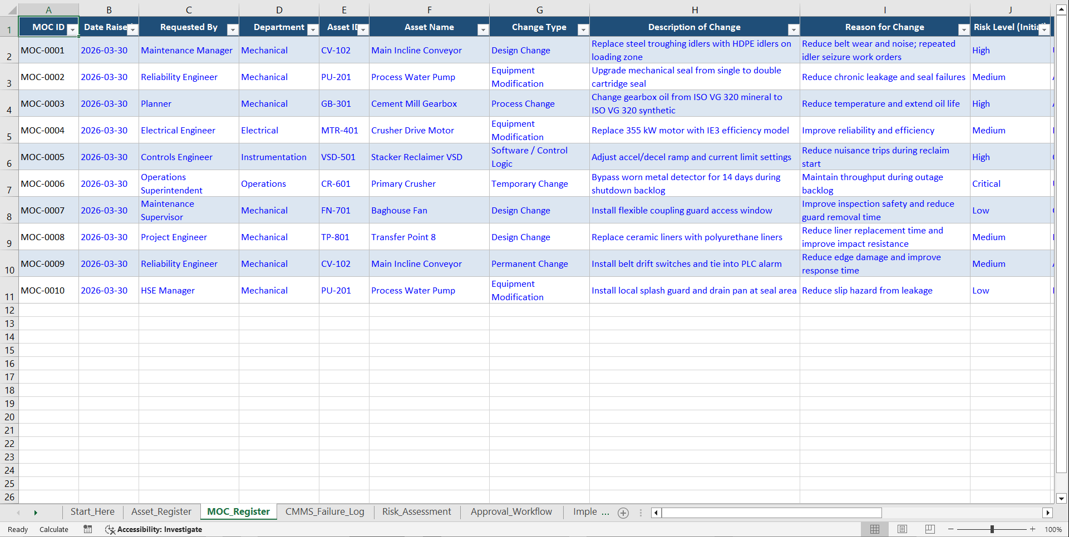Click the zoom slider handle
This screenshot has height=537, width=1069.
992,529
